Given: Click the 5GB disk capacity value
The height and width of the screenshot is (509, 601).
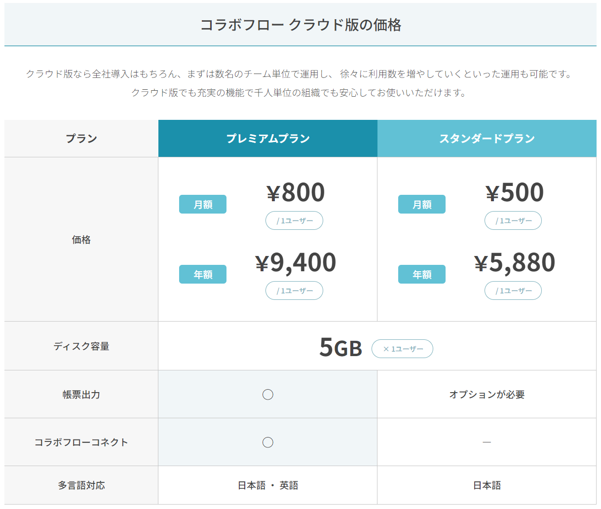Looking at the screenshot, I should pyautogui.click(x=340, y=347).
